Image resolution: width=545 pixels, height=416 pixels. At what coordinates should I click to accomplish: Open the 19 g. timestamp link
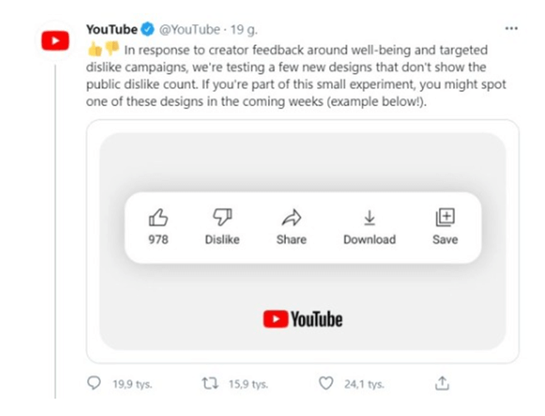[243, 29]
